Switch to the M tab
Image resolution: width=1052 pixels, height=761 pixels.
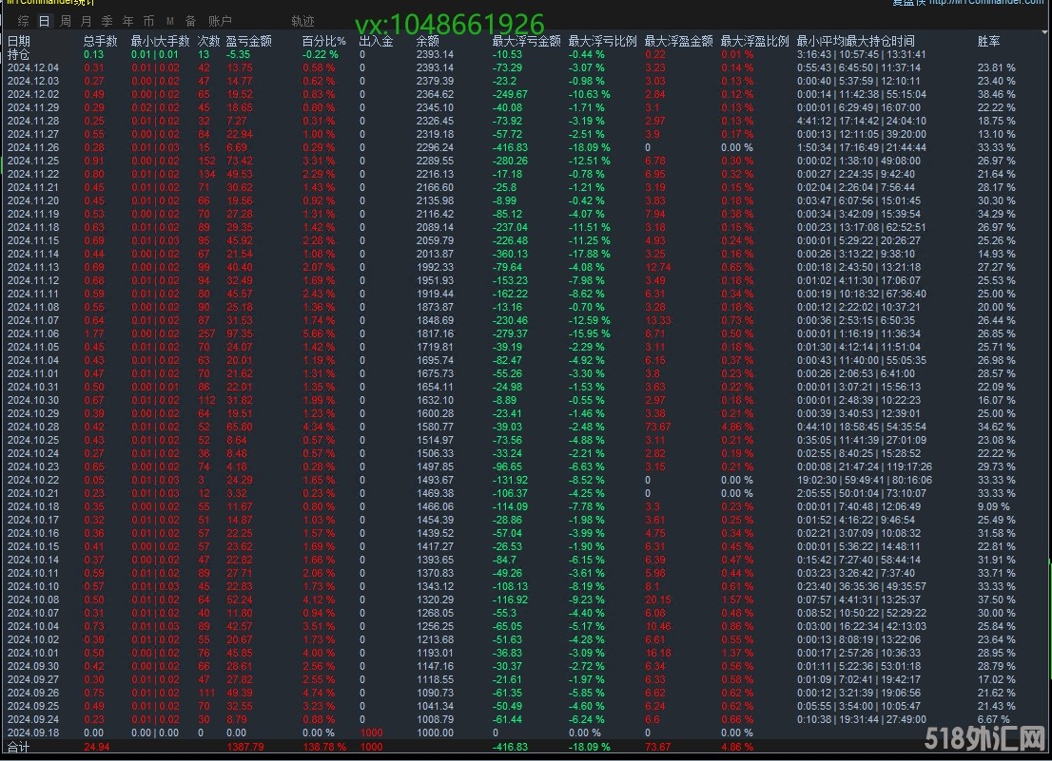click(169, 22)
